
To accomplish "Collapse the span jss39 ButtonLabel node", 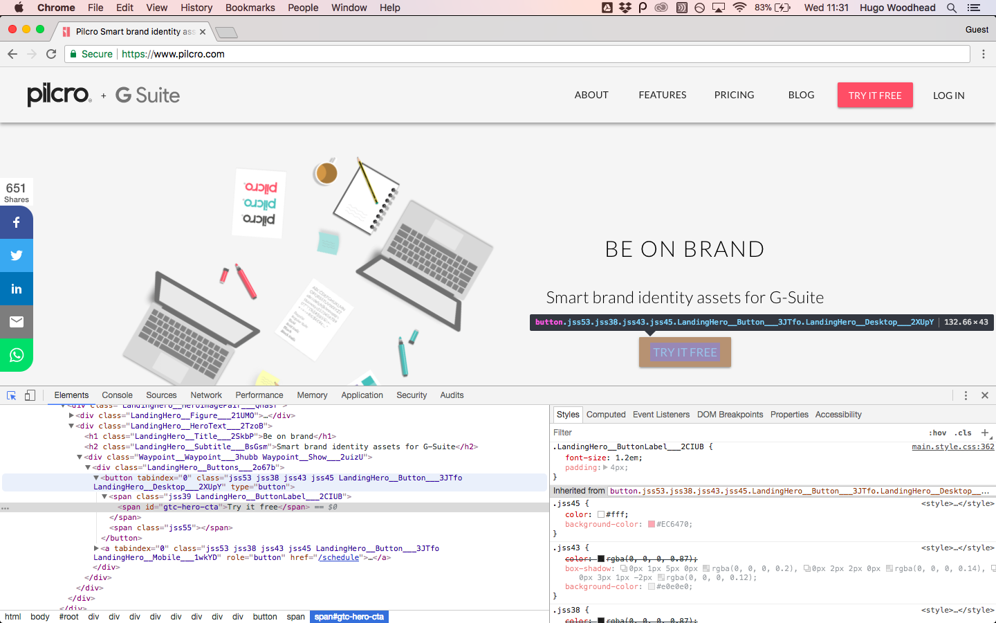I will 104,496.
